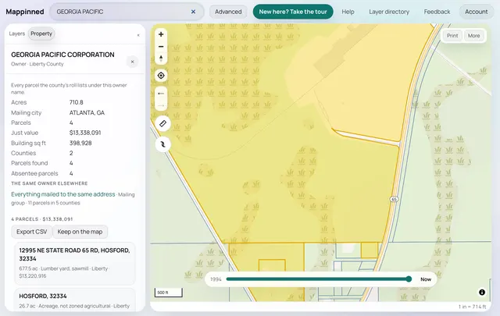
Task: Collapse the side panel with small x
Action: (138, 35)
